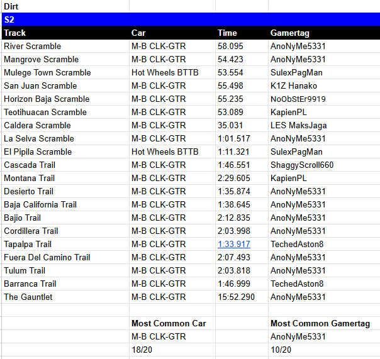The height and width of the screenshot is (359, 380).
Task: Select the ShaggyScroll660 gamertag cell
Action: click(x=324, y=165)
